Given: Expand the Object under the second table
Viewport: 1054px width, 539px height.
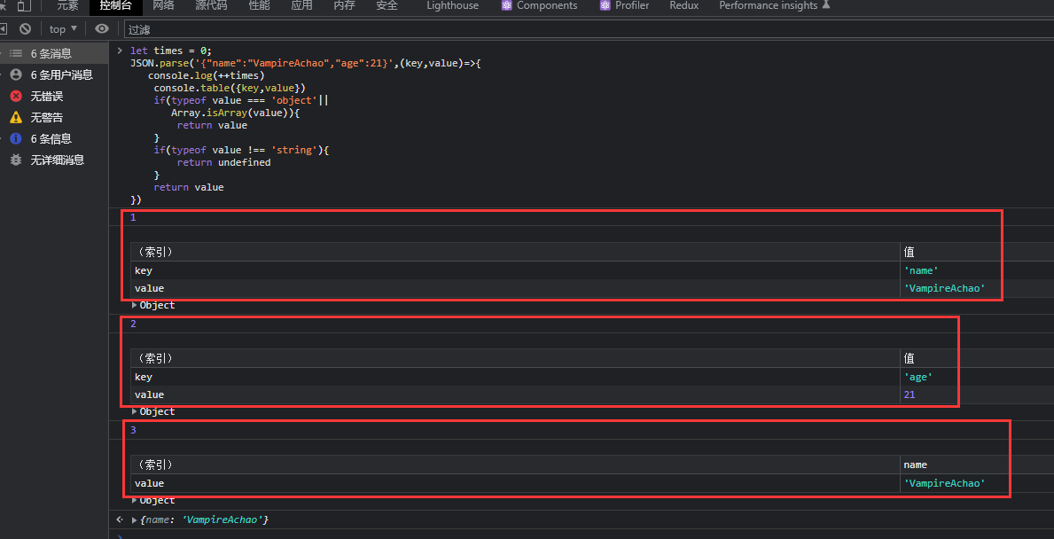Looking at the screenshot, I should [x=136, y=411].
